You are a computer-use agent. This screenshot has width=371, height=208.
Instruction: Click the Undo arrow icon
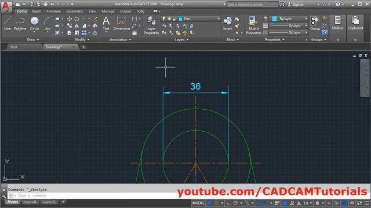click(x=52, y=4)
